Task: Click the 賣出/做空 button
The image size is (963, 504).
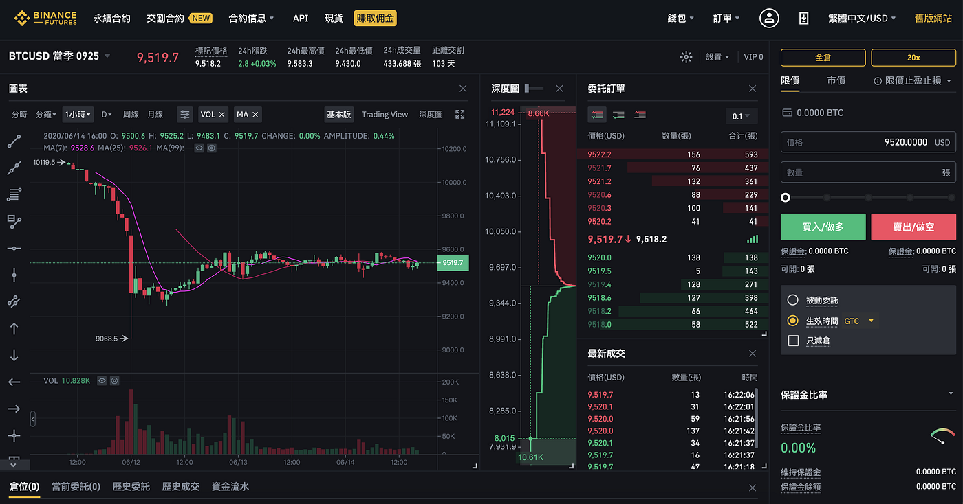Action: click(x=913, y=227)
